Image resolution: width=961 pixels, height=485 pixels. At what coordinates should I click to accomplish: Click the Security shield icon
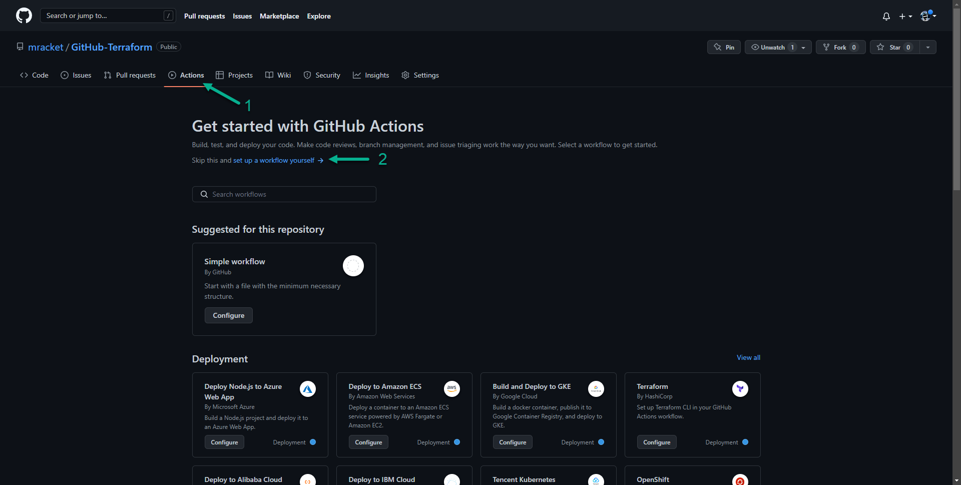pyautogui.click(x=307, y=75)
